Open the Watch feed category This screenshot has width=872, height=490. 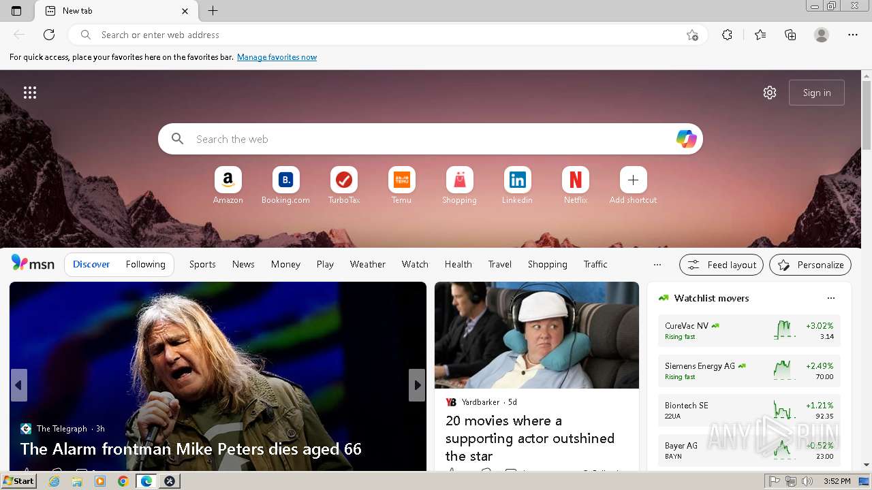(x=415, y=264)
